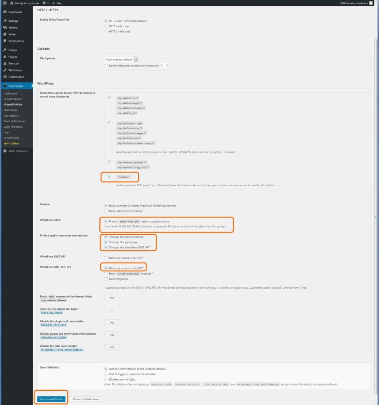The height and width of the screenshot is (405, 379).
Task: Toggle Disable the plugin and theme editor
Action: coord(112,322)
